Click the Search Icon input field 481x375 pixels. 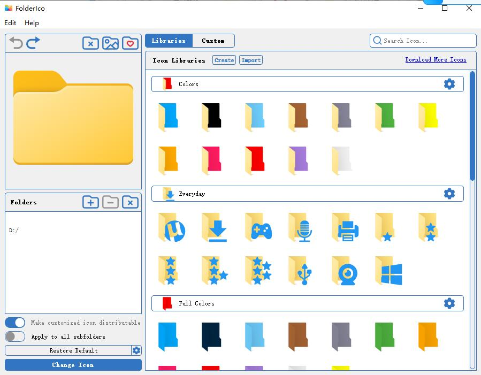(427, 41)
